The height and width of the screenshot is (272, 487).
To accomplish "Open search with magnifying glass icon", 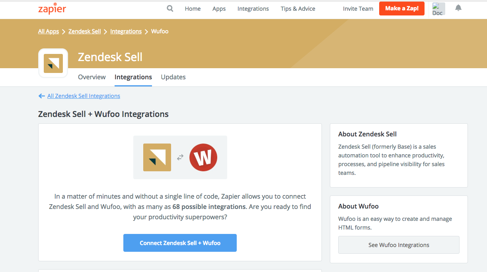I will [x=170, y=8].
